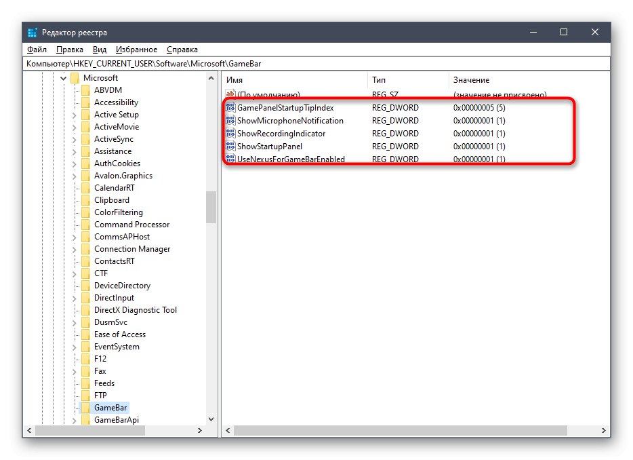The height and width of the screenshot is (460, 633).
Task: Select the (По умолчанию) value entry
Action: (268, 94)
